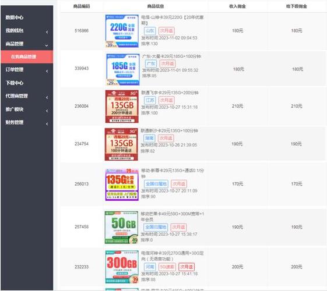This screenshot has height=291, width=327.
Task: Click the 次月返 tag on product 339943
Action: [167, 63]
